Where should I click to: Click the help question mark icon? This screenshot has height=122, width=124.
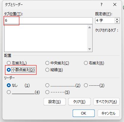click(101, 4)
